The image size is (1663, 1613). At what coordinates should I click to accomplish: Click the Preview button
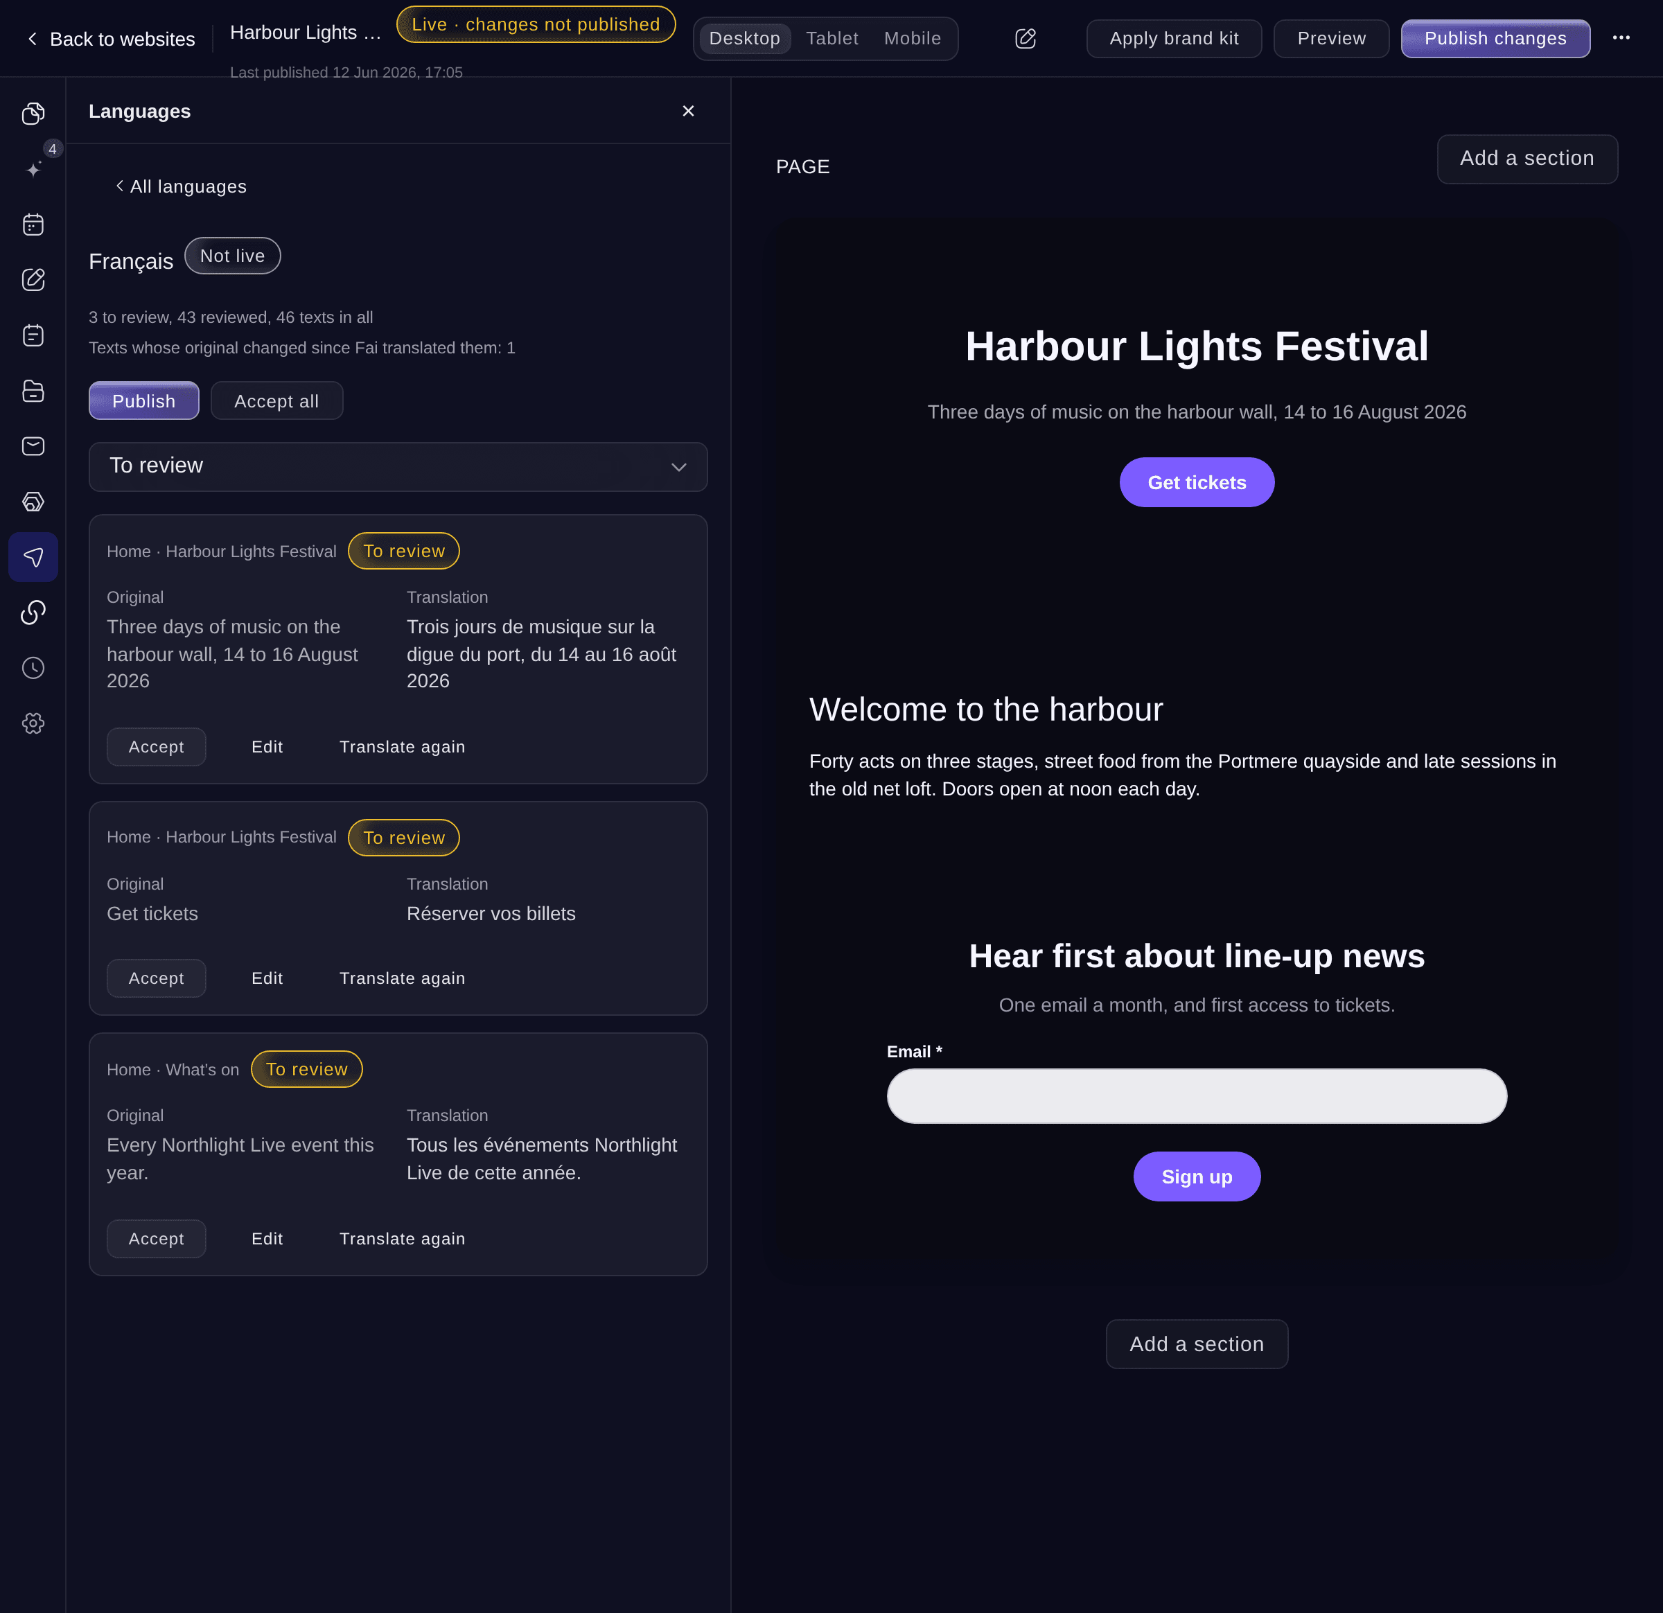click(x=1331, y=38)
